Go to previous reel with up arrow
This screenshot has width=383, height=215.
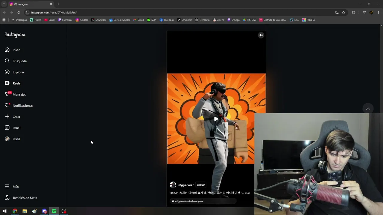pyautogui.click(x=368, y=108)
